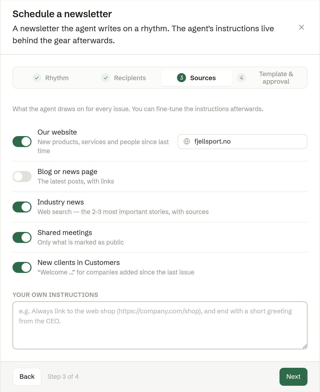Image resolution: width=320 pixels, height=392 pixels.
Task: Click the 'Step 3 of 4' text
Action: 63,377
